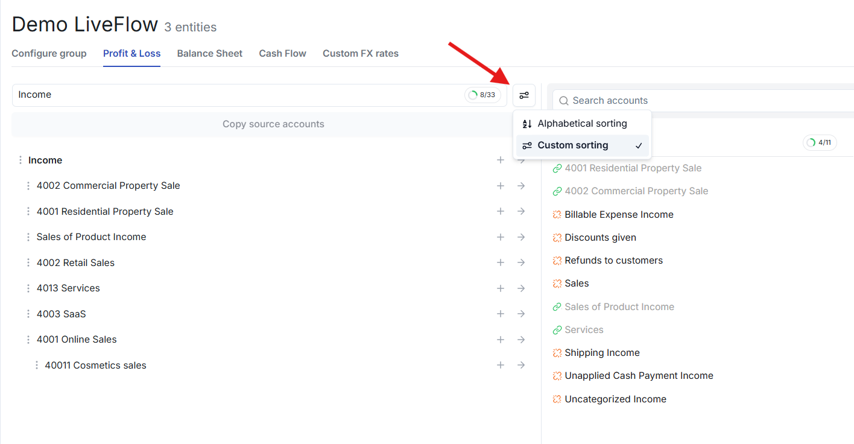The width and height of the screenshot is (854, 444).
Task: Select the 40011 Cosmetics sales tree label
Action: click(96, 366)
